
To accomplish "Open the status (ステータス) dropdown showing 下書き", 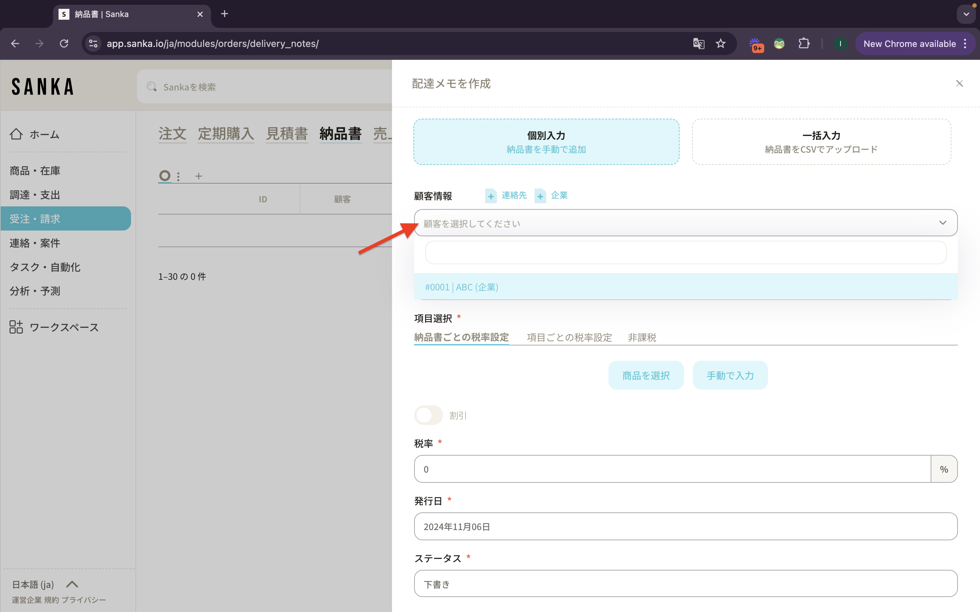I will click(685, 583).
